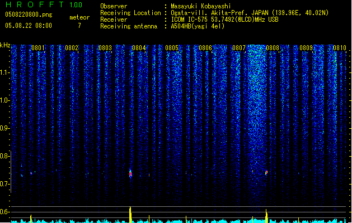Click the 0803 time marker

[105, 48]
